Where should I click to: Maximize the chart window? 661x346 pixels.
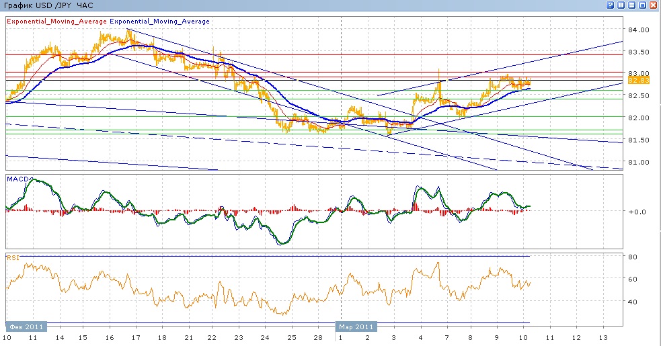(644, 5)
